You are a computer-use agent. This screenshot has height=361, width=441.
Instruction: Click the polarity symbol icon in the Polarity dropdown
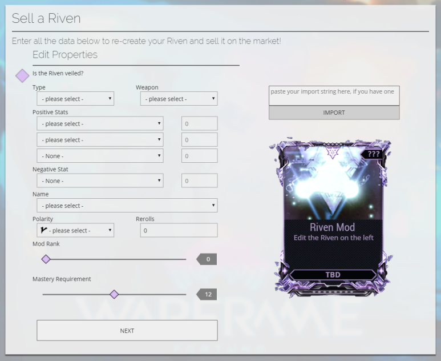[x=44, y=230]
